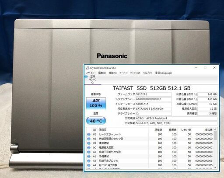224x178 pixels.
Task: Click the drive letter field C:
Action: point(154,113)
